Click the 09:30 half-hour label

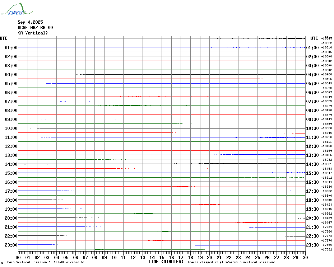pos(312,120)
